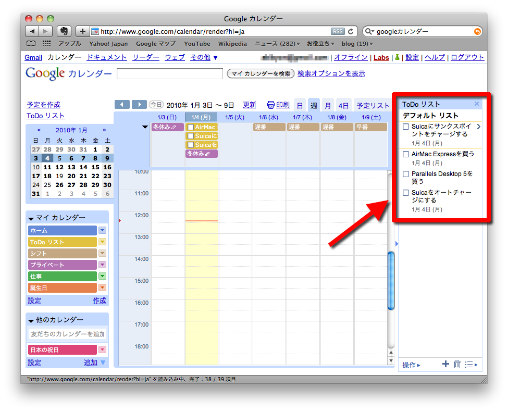Click the 今日 button
This screenshot has width=508, height=412.
tap(156, 105)
